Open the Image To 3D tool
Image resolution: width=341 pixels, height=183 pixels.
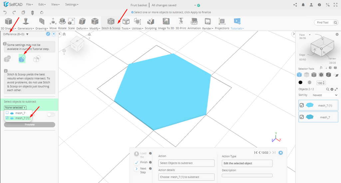pyautogui.click(x=166, y=23)
